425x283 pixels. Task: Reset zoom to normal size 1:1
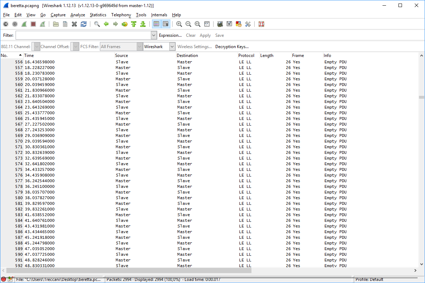coord(198,24)
